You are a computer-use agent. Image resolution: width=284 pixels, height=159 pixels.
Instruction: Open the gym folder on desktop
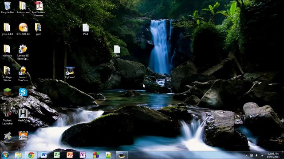tap(39, 29)
